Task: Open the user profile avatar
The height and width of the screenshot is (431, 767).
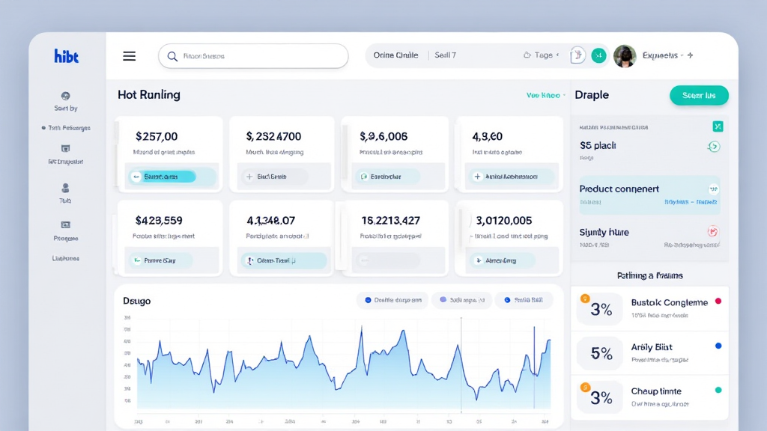Action: [625, 56]
